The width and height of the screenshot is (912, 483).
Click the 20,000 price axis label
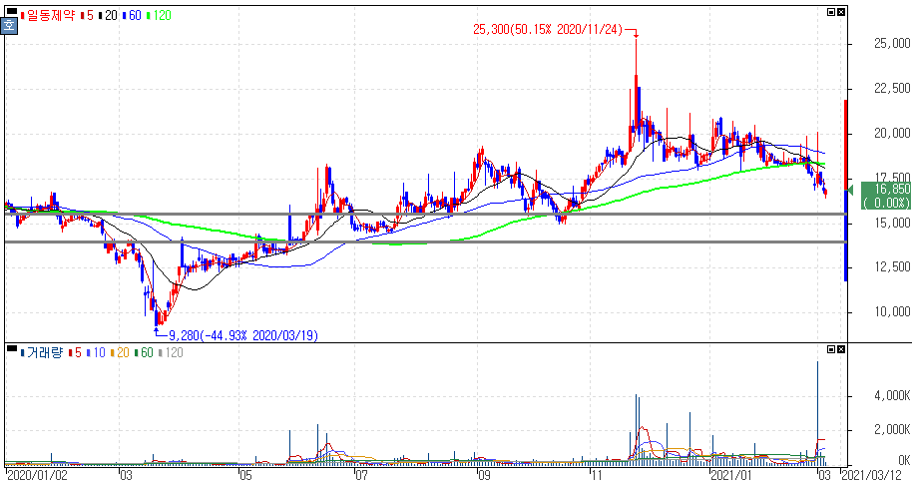(892, 134)
